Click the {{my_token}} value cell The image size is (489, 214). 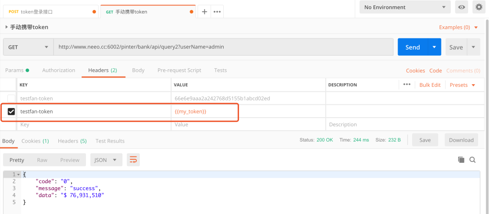[x=248, y=111]
